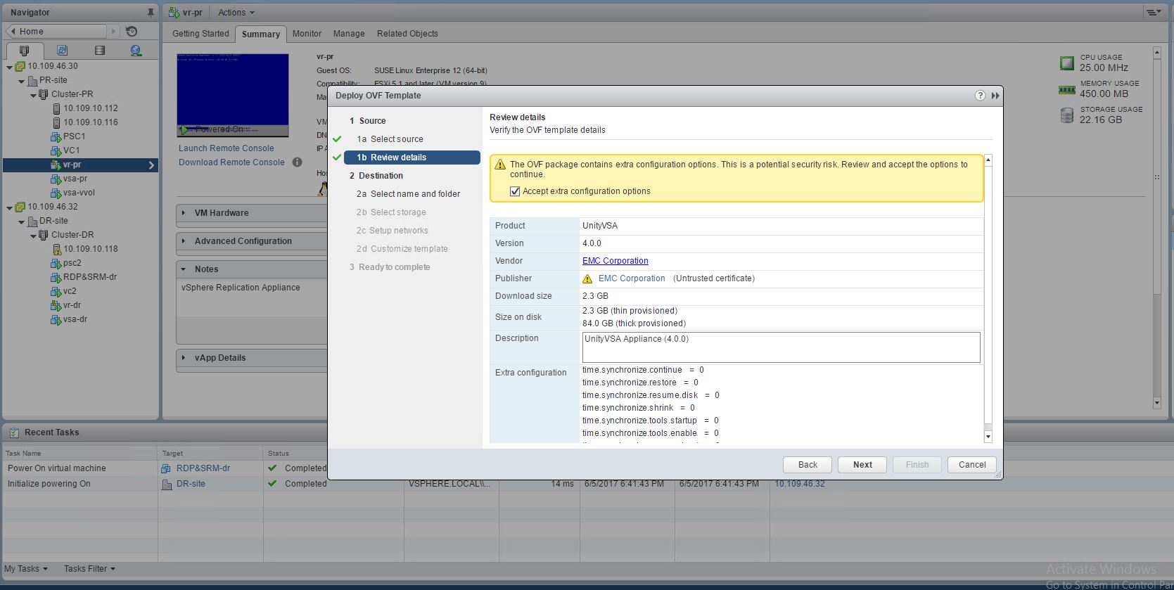Open help in Deploy OVF Template dialog
The height and width of the screenshot is (590, 1174).
pos(980,96)
